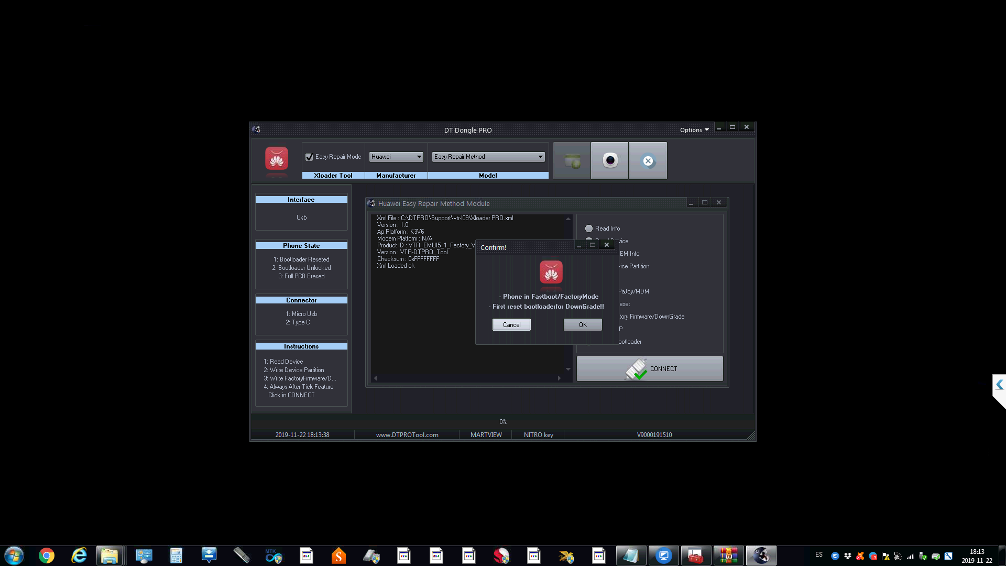Viewport: 1006px width, 566px height.
Task: Open the Windows Start menu
Action: 14,556
